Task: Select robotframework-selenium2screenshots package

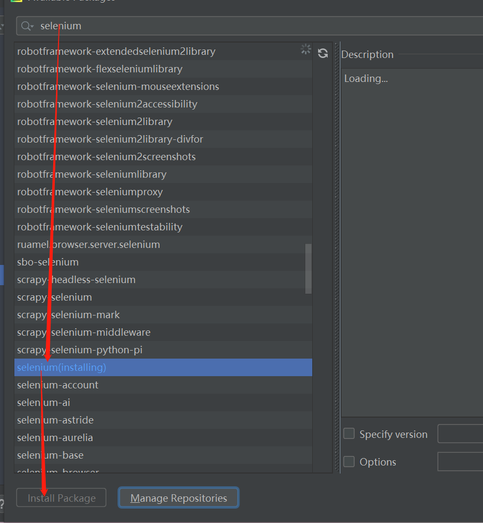Action: coord(163,157)
